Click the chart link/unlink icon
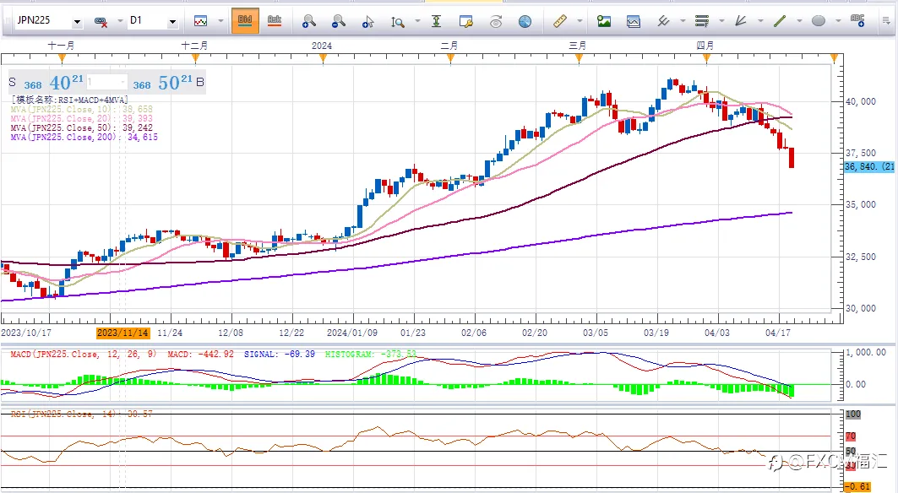 [101, 22]
